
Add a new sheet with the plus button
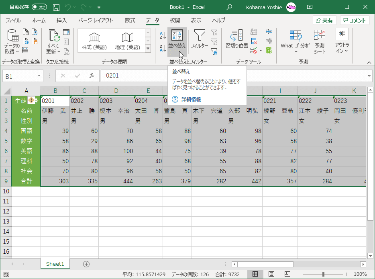(86, 264)
